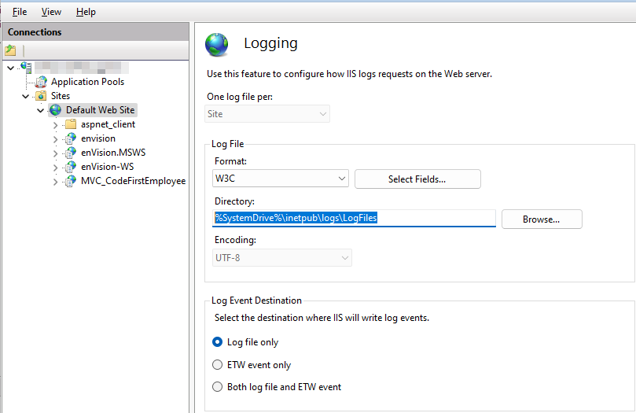Collapse the Default Web Site node
The width and height of the screenshot is (636, 413).
pyautogui.click(x=41, y=110)
